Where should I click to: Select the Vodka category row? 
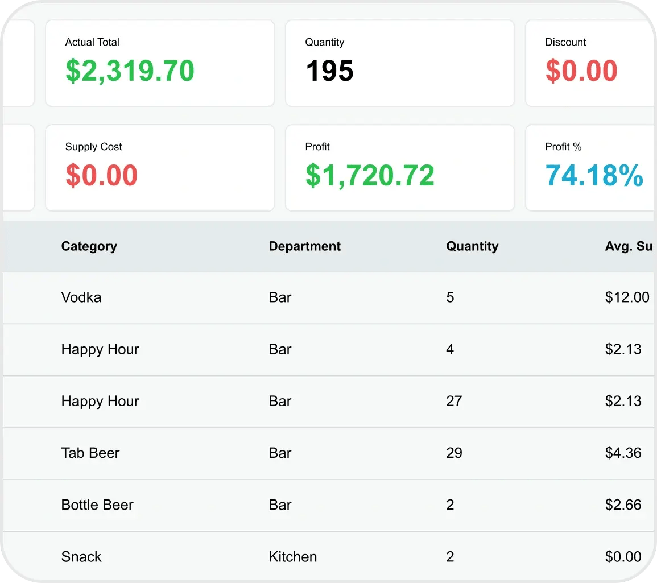tap(81, 297)
